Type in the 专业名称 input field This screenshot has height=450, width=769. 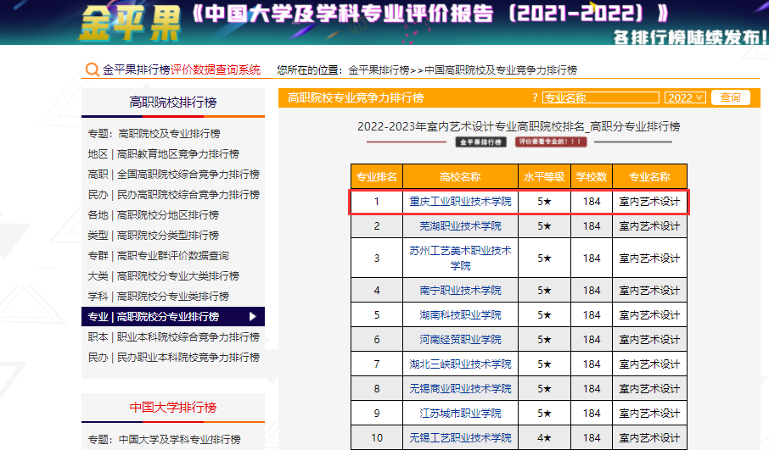click(x=601, y=98)
